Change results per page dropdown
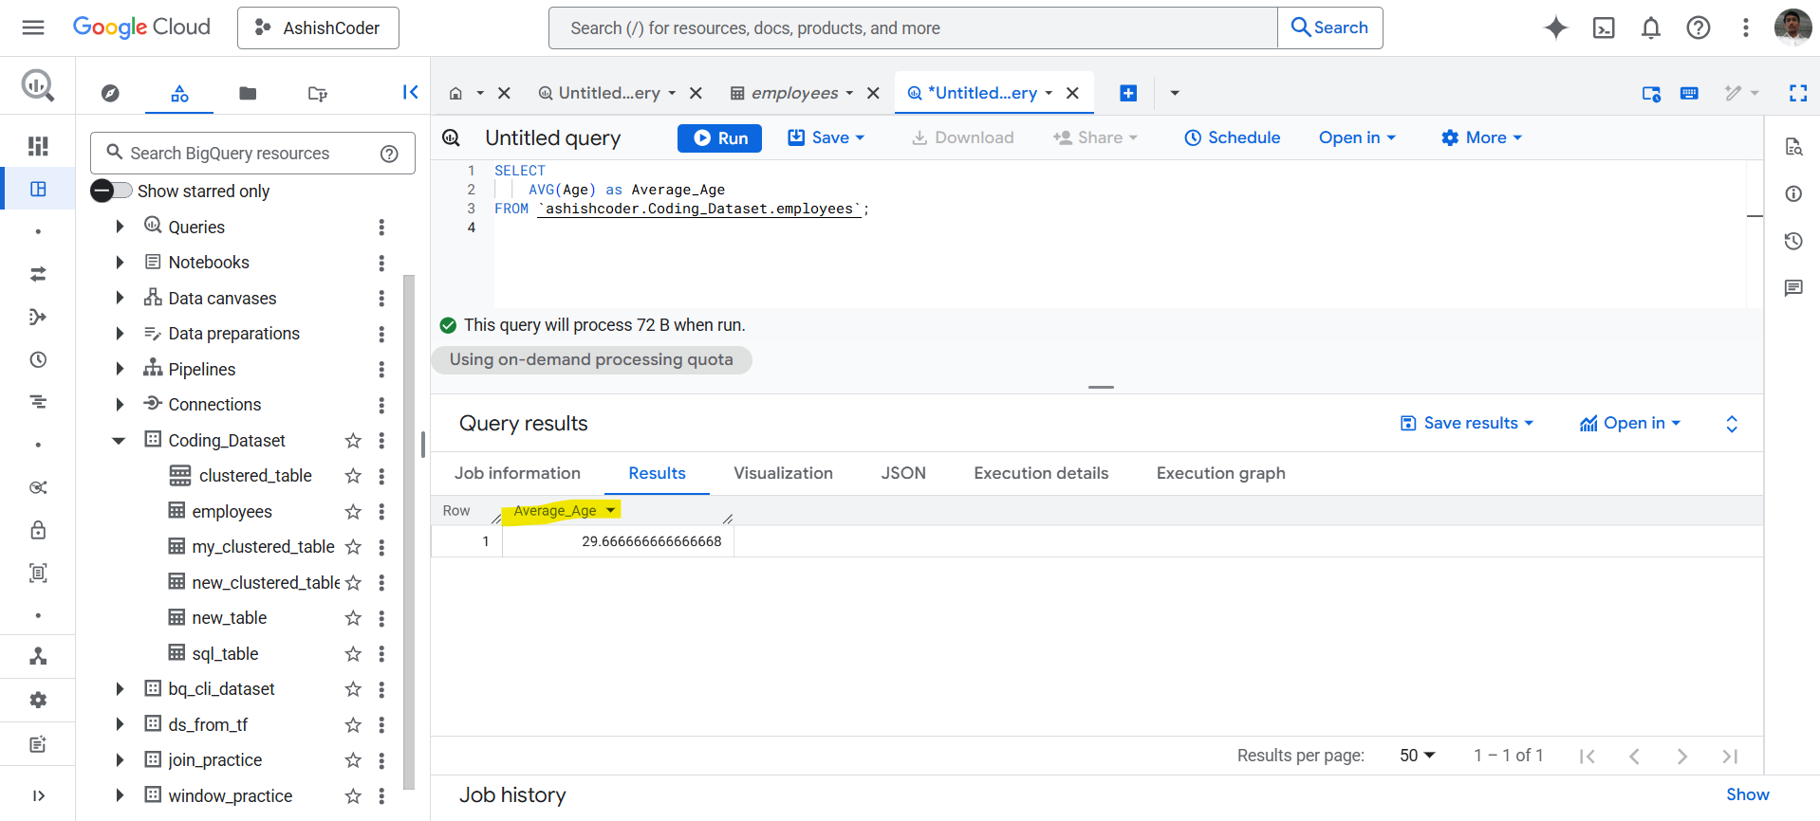The image size is (1820, 821). (x=1418, y=756)
